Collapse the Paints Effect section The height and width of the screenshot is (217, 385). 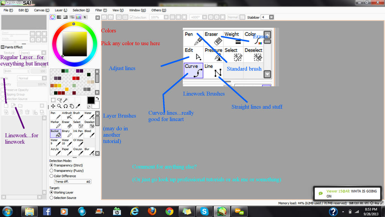click(x=3, y=47)
